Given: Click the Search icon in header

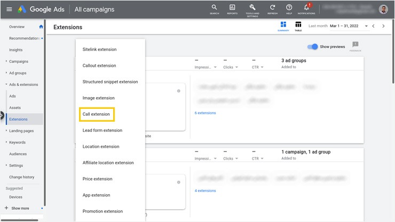Looking at the screenshot, I should tap(214, 7).
